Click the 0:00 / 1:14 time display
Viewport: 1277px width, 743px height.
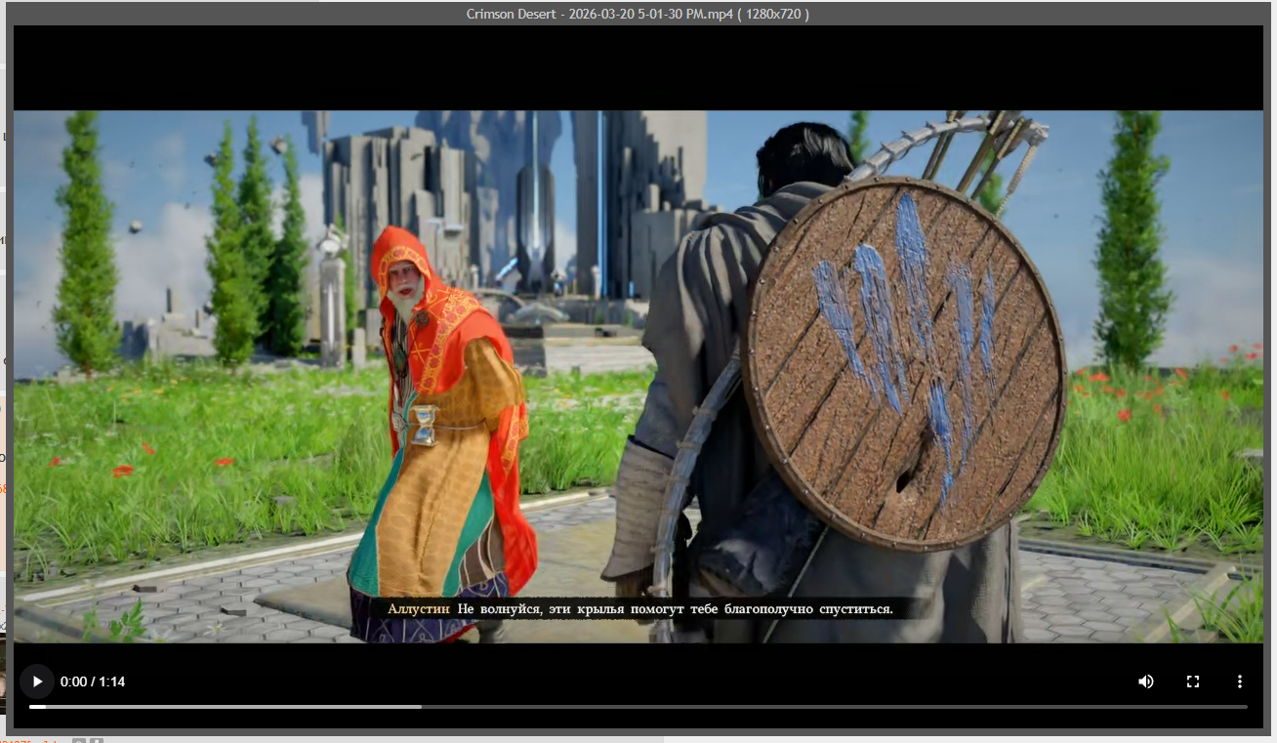(93, 681)
